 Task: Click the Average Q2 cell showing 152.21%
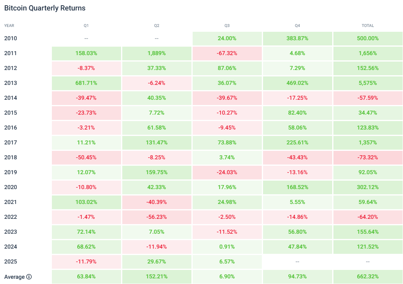[156, 277]
